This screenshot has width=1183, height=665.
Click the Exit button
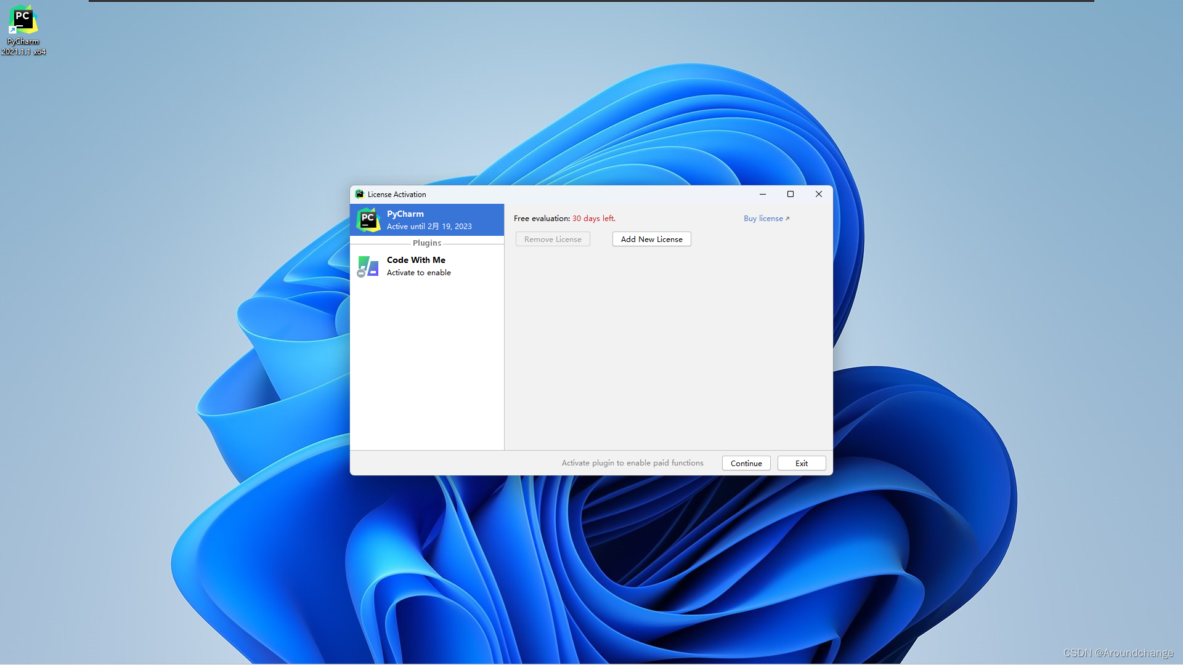(801, 464)
